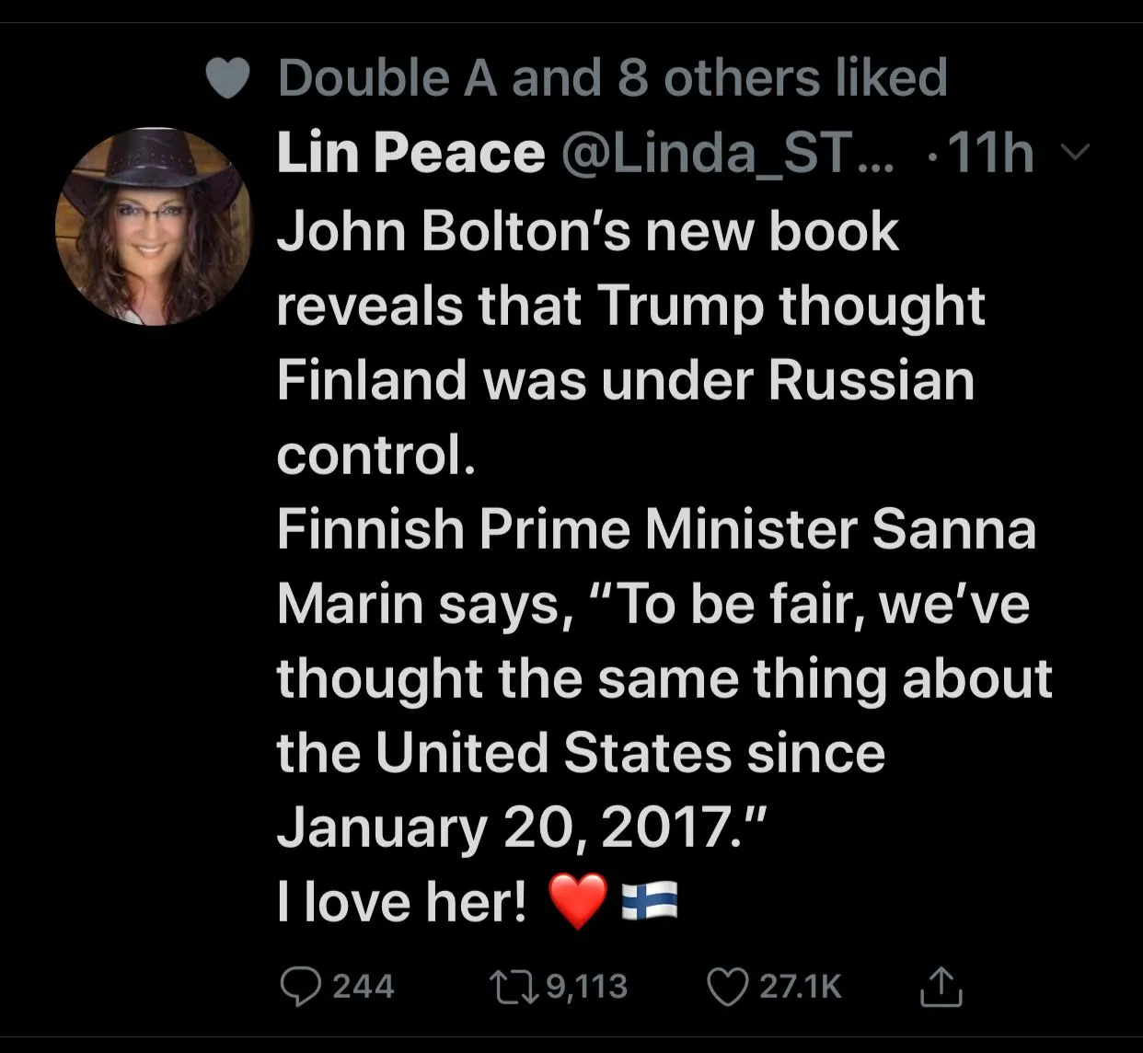
Task: Click the 'Finnish Prime Minister Sanna' line
Action: click(x=656, y=529)
